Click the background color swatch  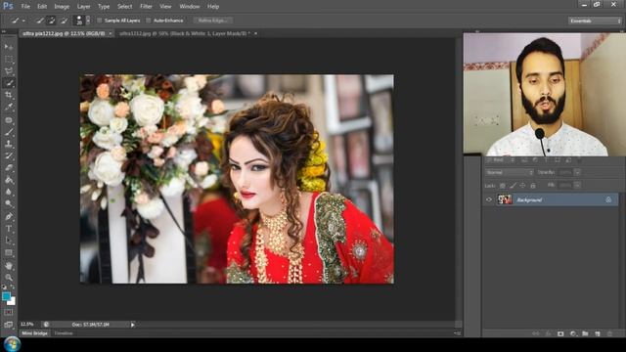(12, 301)
